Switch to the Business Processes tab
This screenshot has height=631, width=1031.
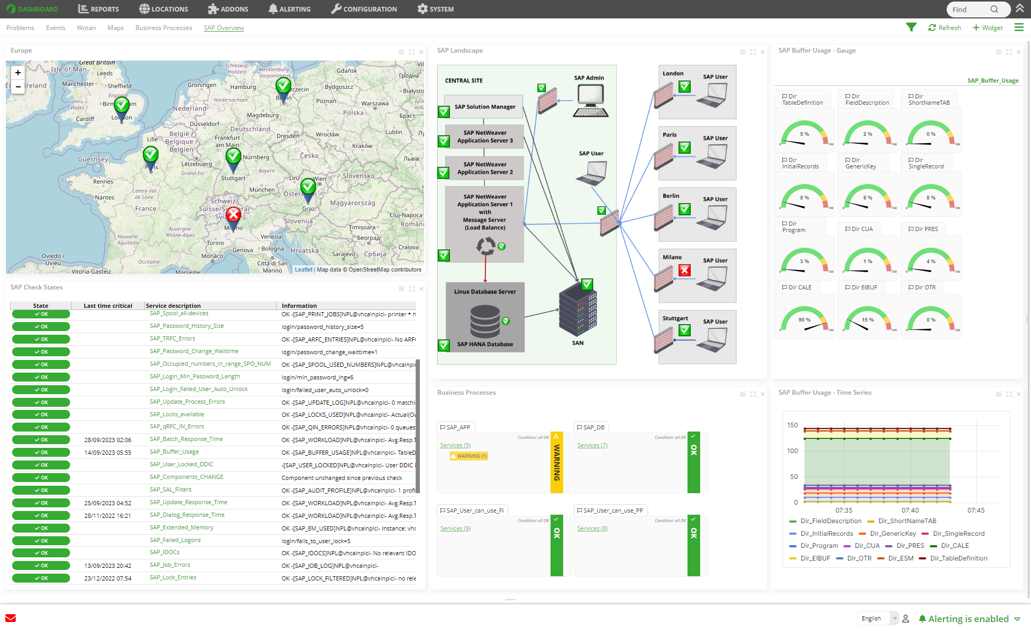(163, 28)
